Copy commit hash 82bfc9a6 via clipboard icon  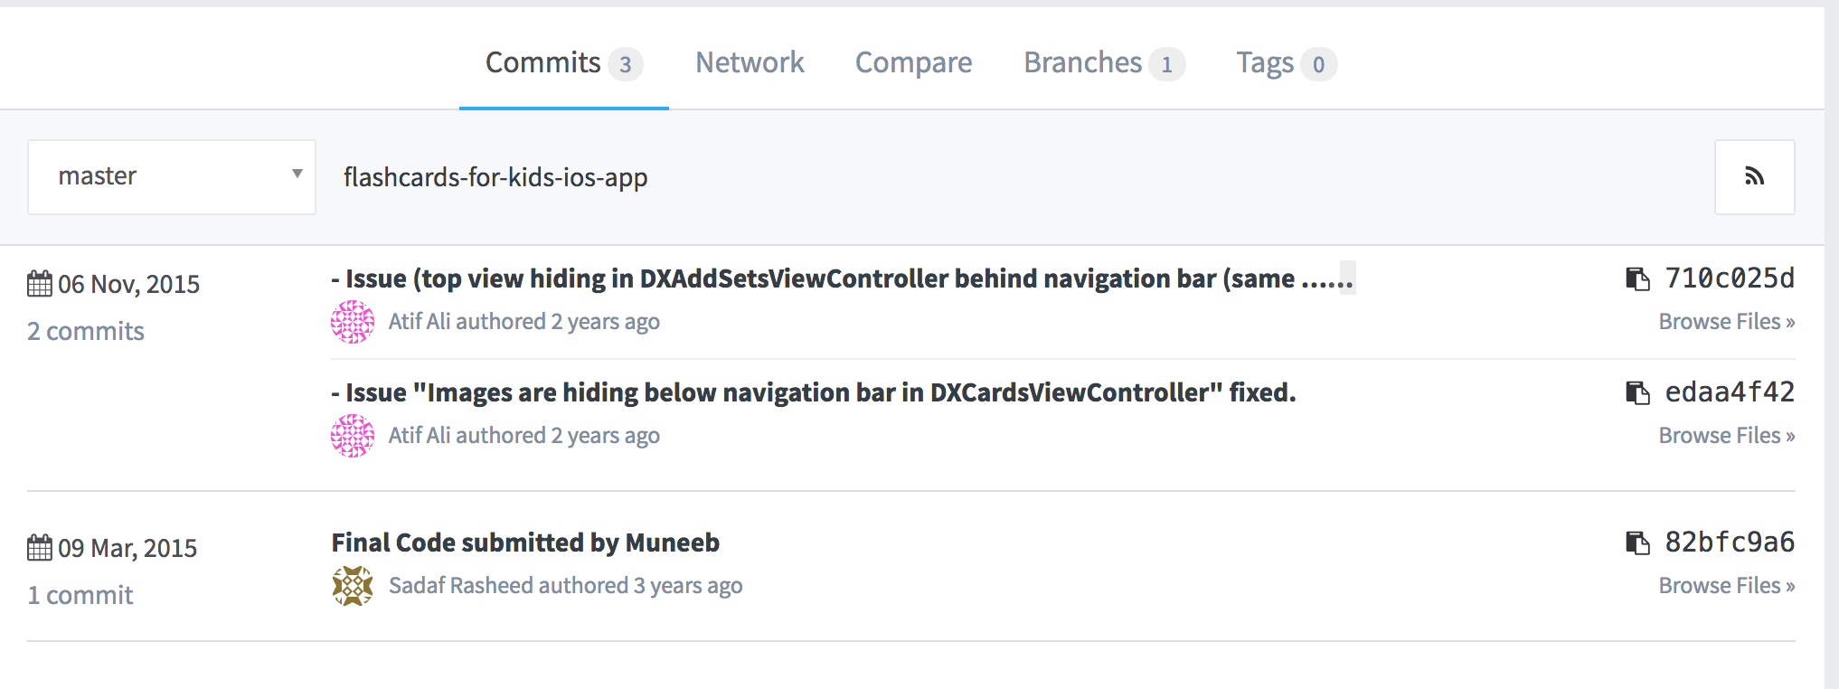pos(1637,543)
